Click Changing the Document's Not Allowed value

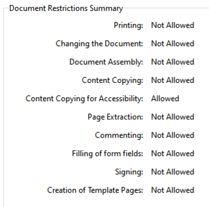[x=173, y=43]
